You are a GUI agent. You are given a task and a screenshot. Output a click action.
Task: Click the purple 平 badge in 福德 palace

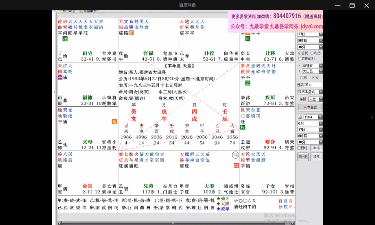point(60,77)
